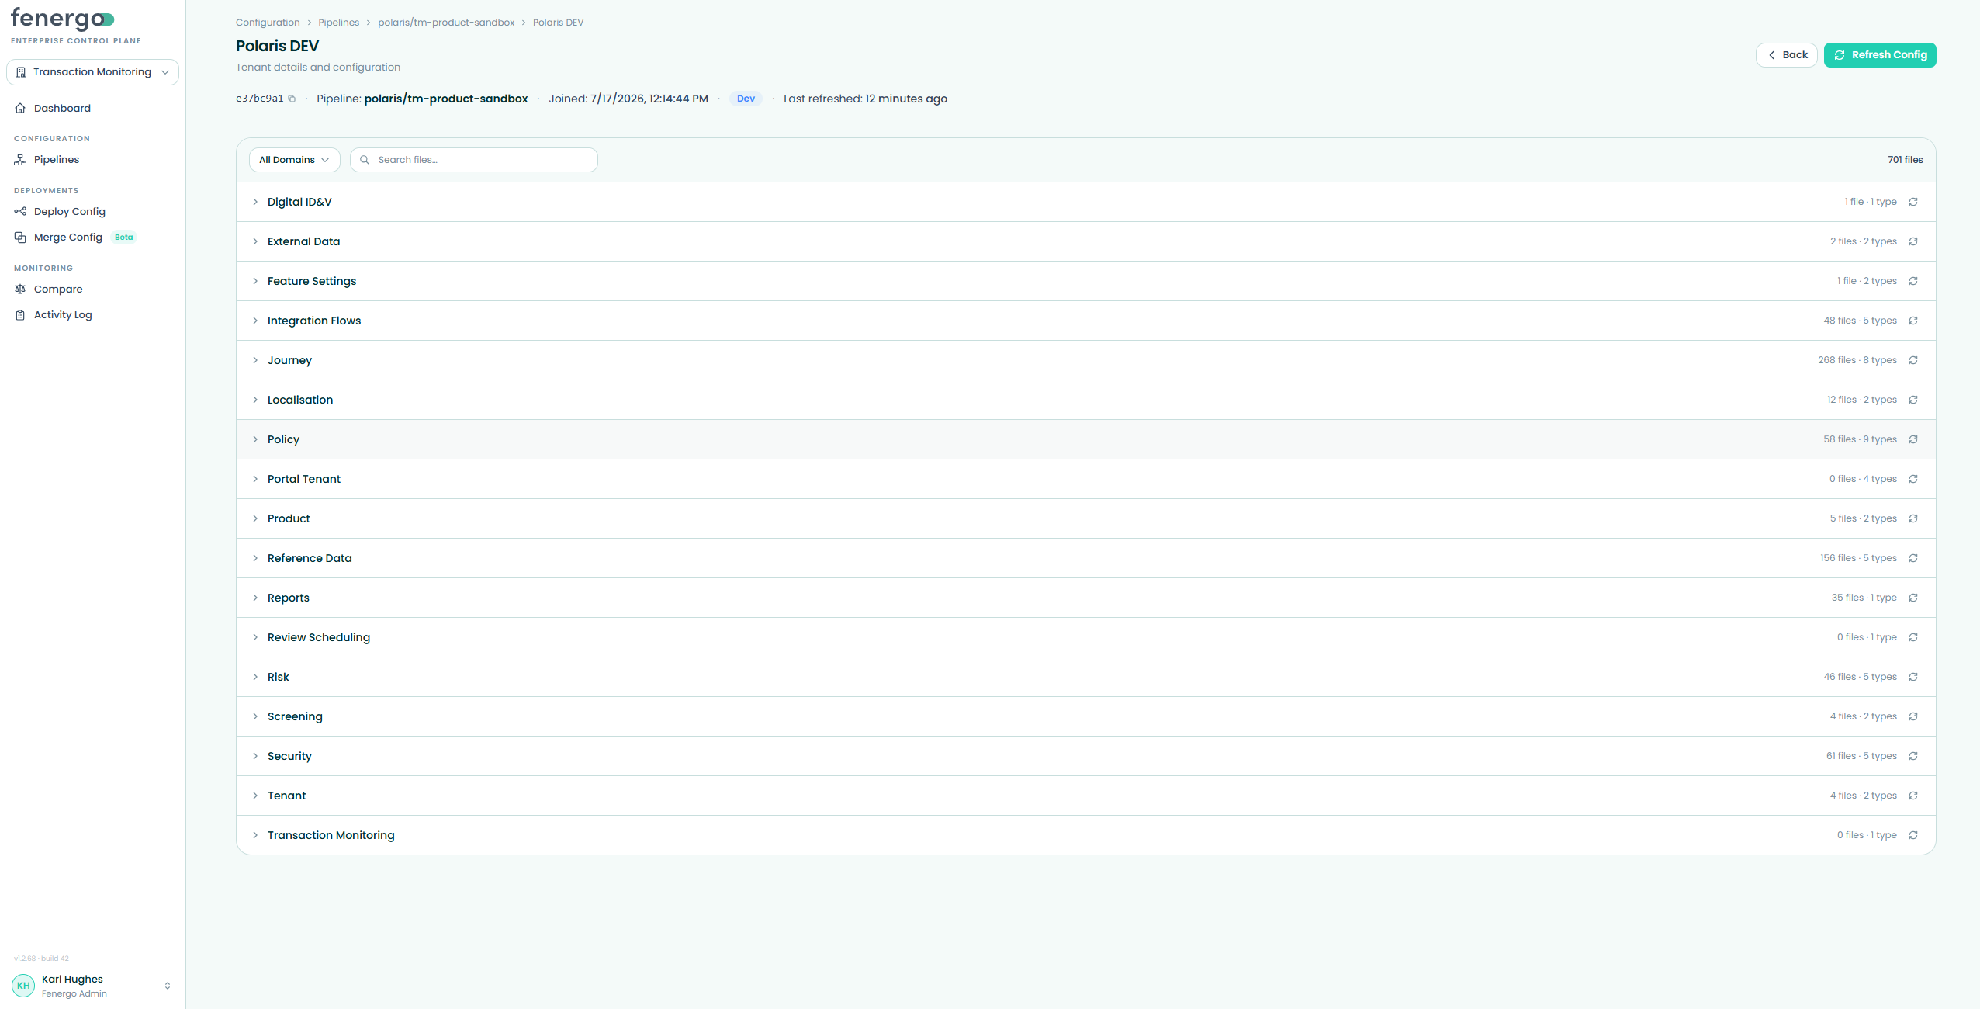Image resolution: width=1980 pixels, height=1009 pixels.
Task: Expand the Product row
Action: (x=255, y=518)
